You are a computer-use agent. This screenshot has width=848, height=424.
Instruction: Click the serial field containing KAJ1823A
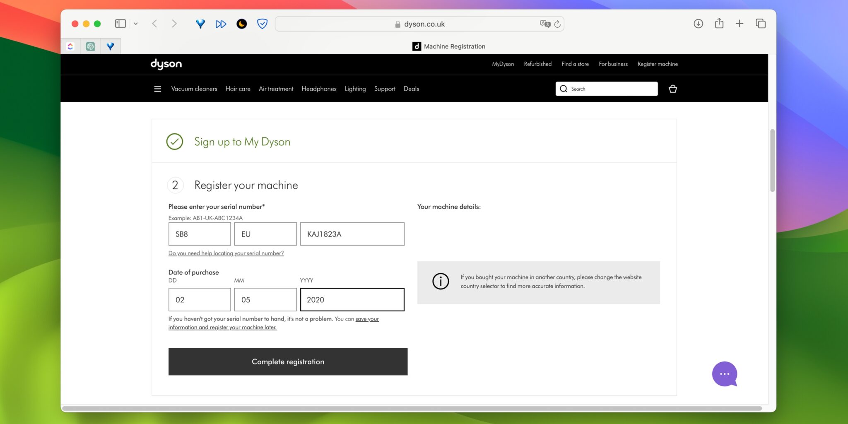click(x=352, y=234)
